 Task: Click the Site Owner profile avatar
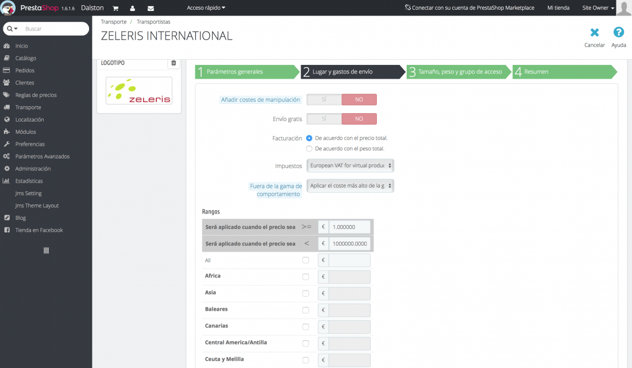624,7
